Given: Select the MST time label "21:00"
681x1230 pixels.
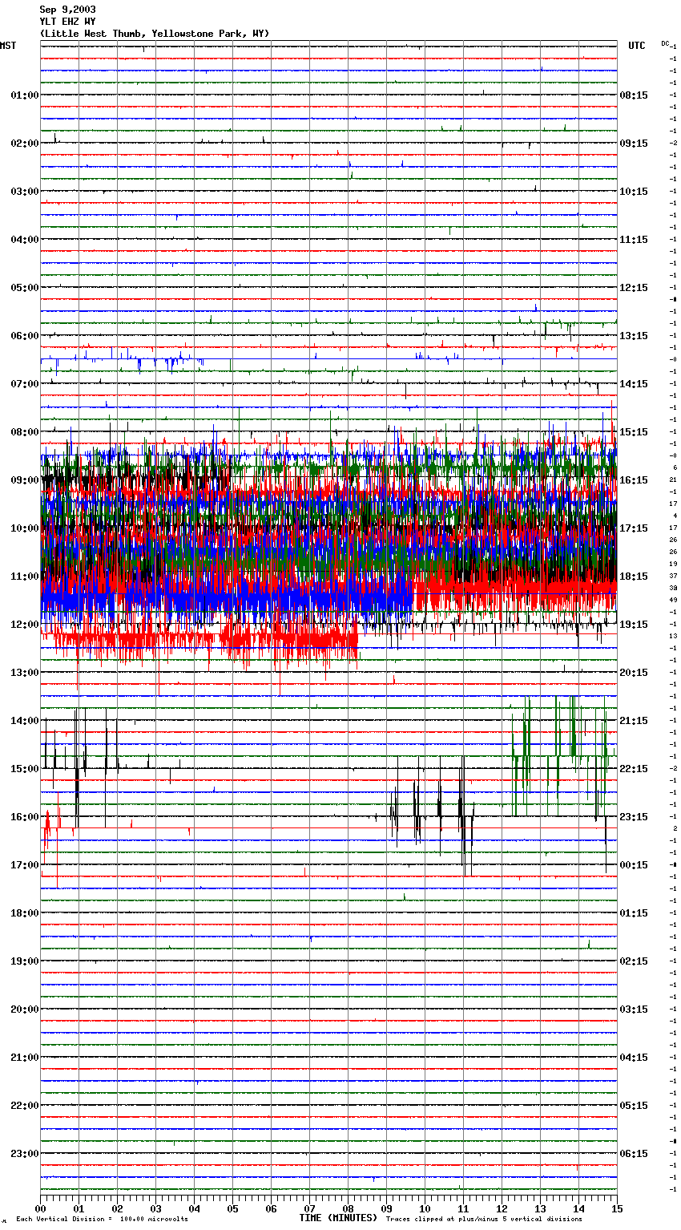Looking at the screenshot, I should (25, 1058).
